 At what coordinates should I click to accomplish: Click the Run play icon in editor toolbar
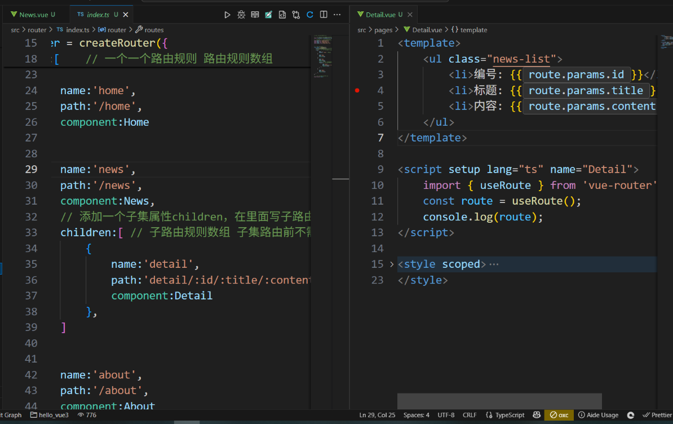pos(227,15)
